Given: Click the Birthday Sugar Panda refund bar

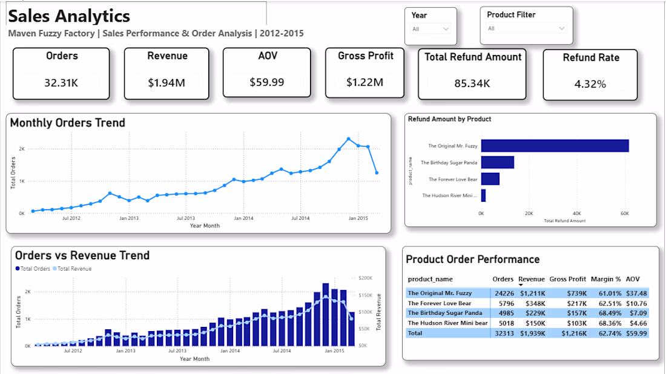Looking at the screenshot, I should 497,163.
